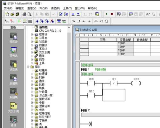Collapse the 指令 tree node
Image resolution: width=160 pixels, height=128 pixels.
click(x=28, y=67)
